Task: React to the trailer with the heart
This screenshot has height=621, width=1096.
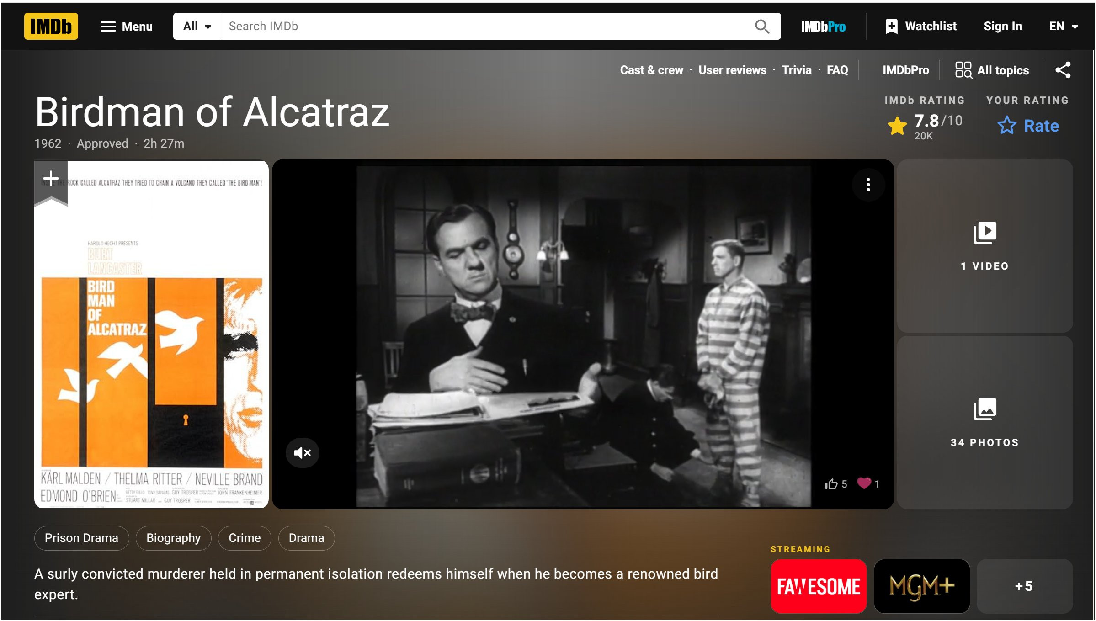Action: (863, 483)
